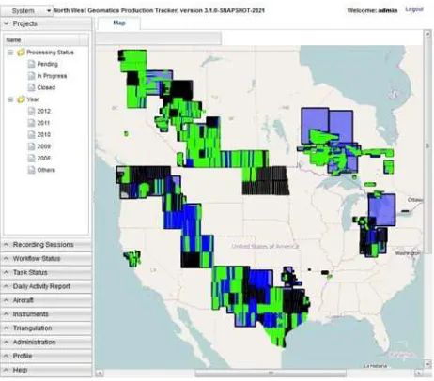Screen dimensions: 434x381
Task: Click the horizontal map scrollbar thumb
Action: tap(271, 373)
